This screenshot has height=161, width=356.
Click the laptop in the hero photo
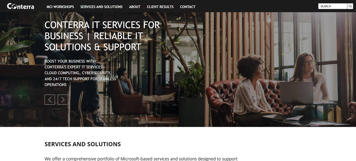click(296, 93)
